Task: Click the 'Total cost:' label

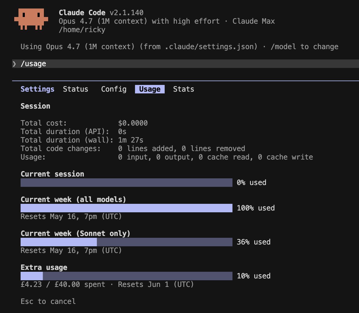Action: tap(44, 123)
